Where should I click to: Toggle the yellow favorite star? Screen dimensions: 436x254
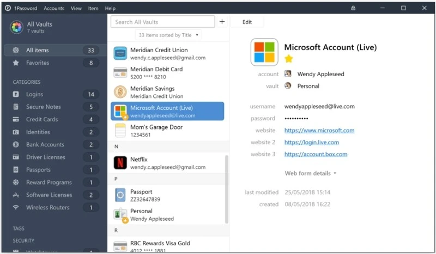coord(289,59)
